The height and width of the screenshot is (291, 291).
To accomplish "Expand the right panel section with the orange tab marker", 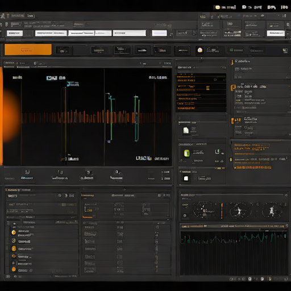I will tap(232, 120).
